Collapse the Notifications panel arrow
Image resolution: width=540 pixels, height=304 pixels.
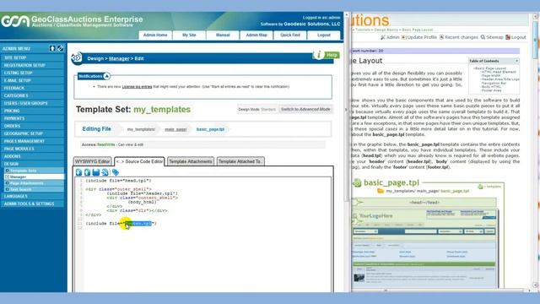tap(107, 76)
